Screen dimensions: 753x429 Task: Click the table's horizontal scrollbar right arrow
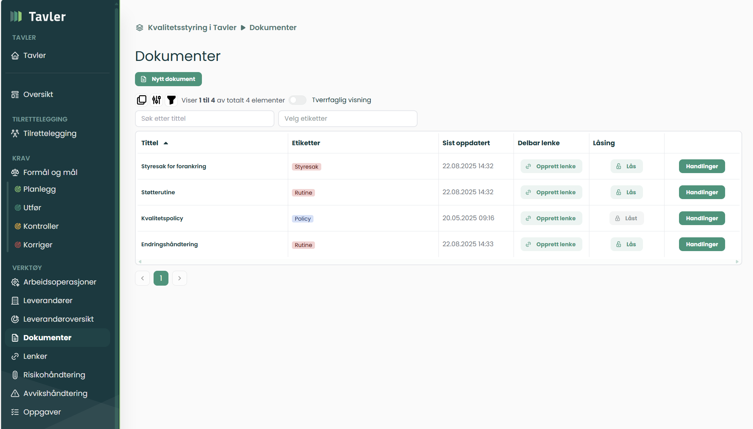pyautogui.click(x=737, y=261)
